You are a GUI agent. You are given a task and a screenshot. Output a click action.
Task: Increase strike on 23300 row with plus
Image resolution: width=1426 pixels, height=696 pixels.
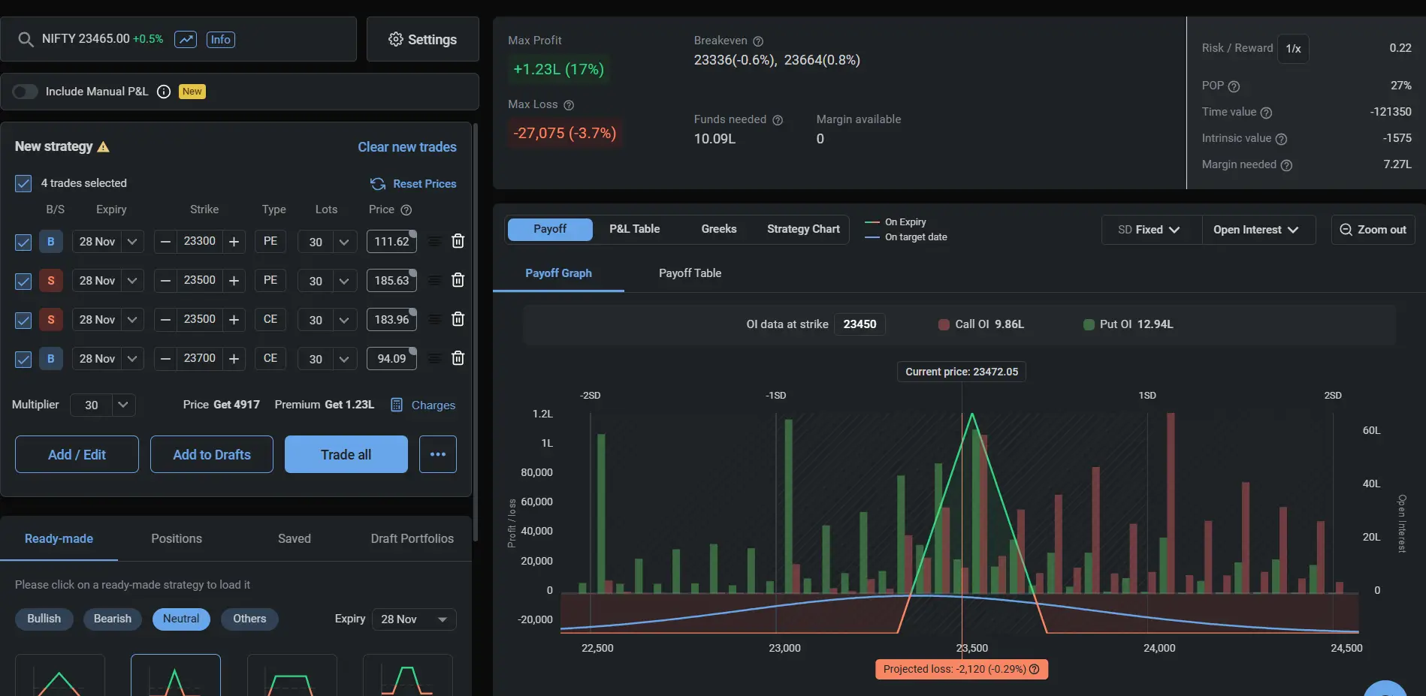click(x=234, y=242)
